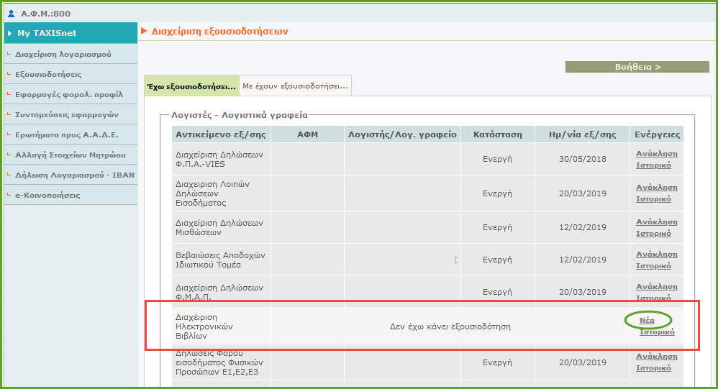Switch to the Με έχουν εξουσιοδοτήσει tab
718x389 pixels.
[295, 86]
